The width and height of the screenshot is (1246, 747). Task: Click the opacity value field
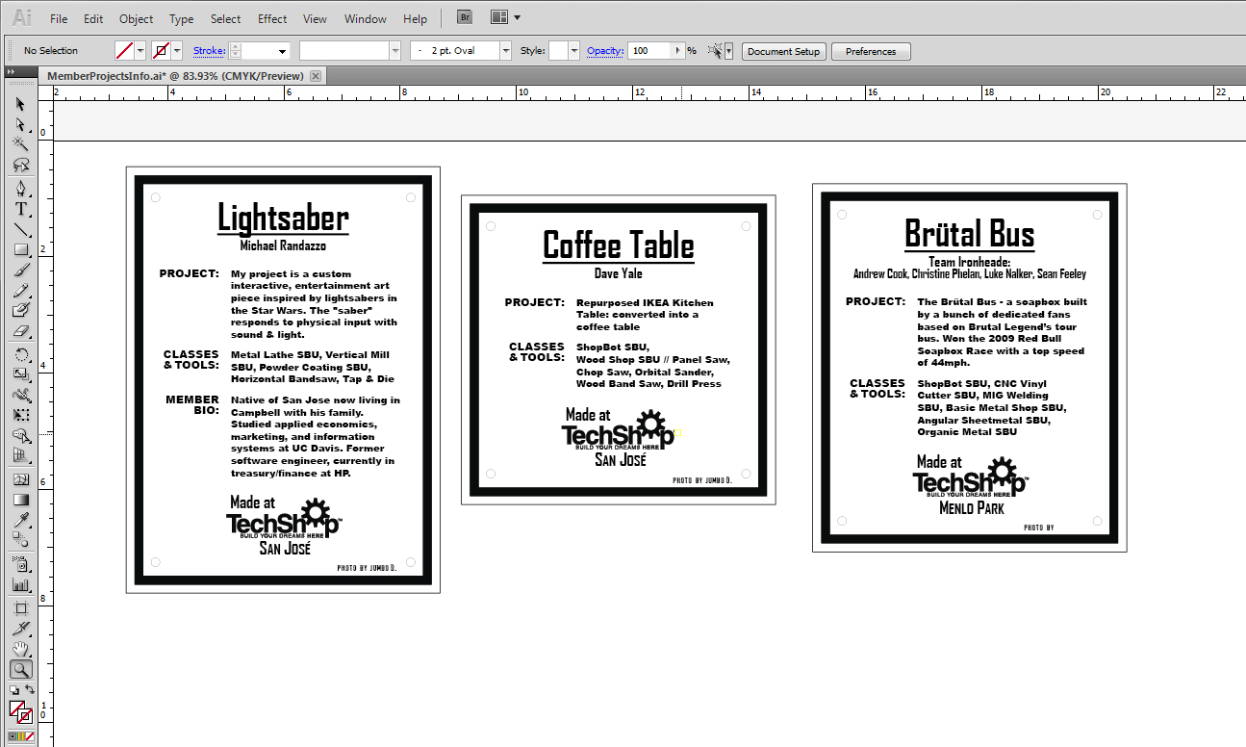click(649, 51)
